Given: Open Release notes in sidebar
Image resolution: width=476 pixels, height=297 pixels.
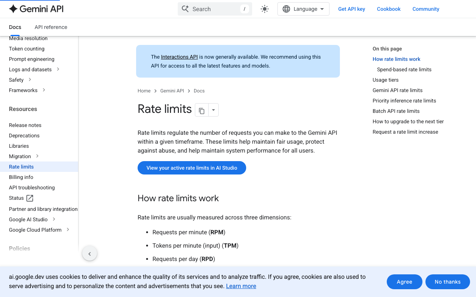Looking at the screenshot, I should click(25, 125).
